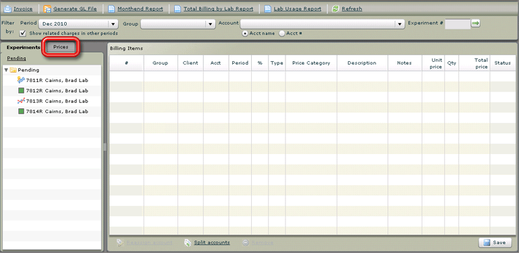Image resolution: width=519 pixels, height=253 pixels.
Task: Click the Description column header
Action: point(362,63)
